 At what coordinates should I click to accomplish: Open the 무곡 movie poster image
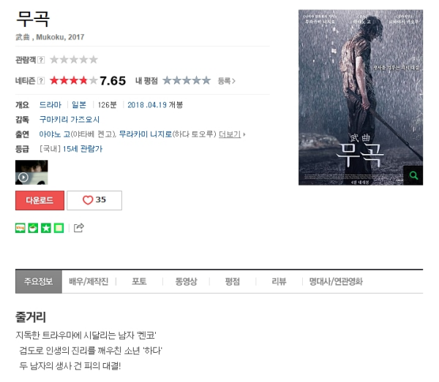(x=361, y=97)
